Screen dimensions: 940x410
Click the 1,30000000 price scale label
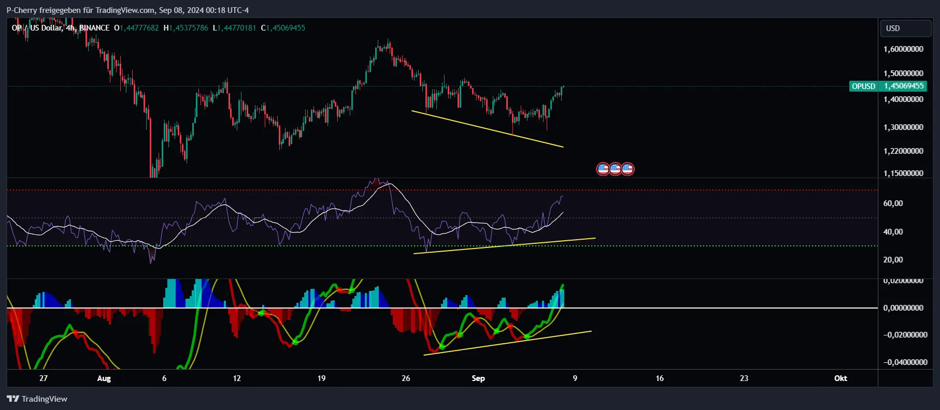pos(903,127)
